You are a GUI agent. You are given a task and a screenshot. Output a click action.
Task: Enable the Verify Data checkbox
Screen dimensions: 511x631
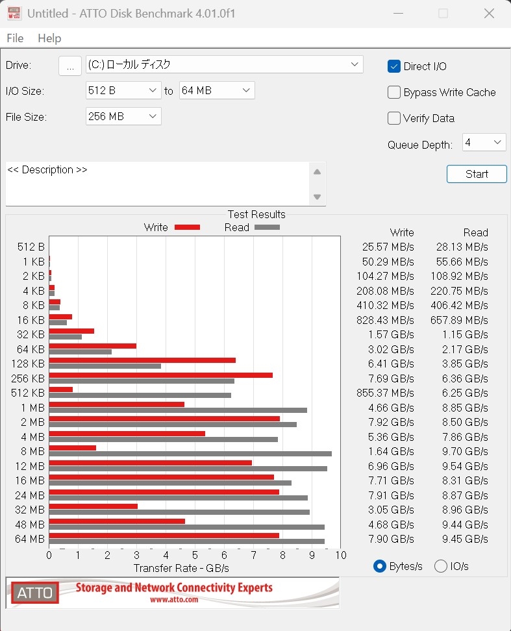394,118
